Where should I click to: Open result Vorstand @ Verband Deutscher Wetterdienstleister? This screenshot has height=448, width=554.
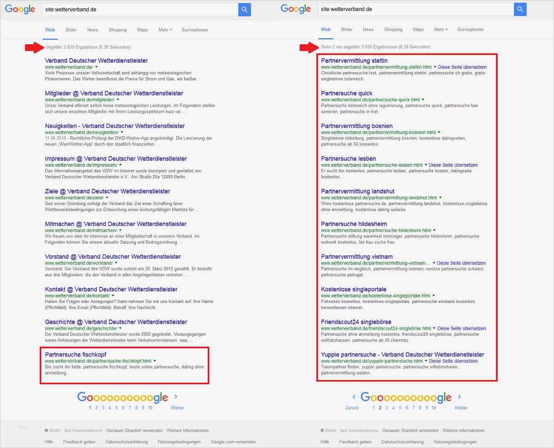click(113, 256)
